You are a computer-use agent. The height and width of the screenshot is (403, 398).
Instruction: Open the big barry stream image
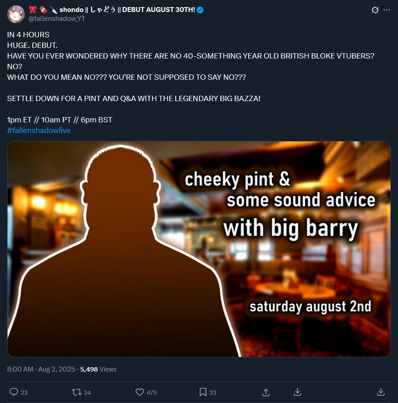point(199,249)
